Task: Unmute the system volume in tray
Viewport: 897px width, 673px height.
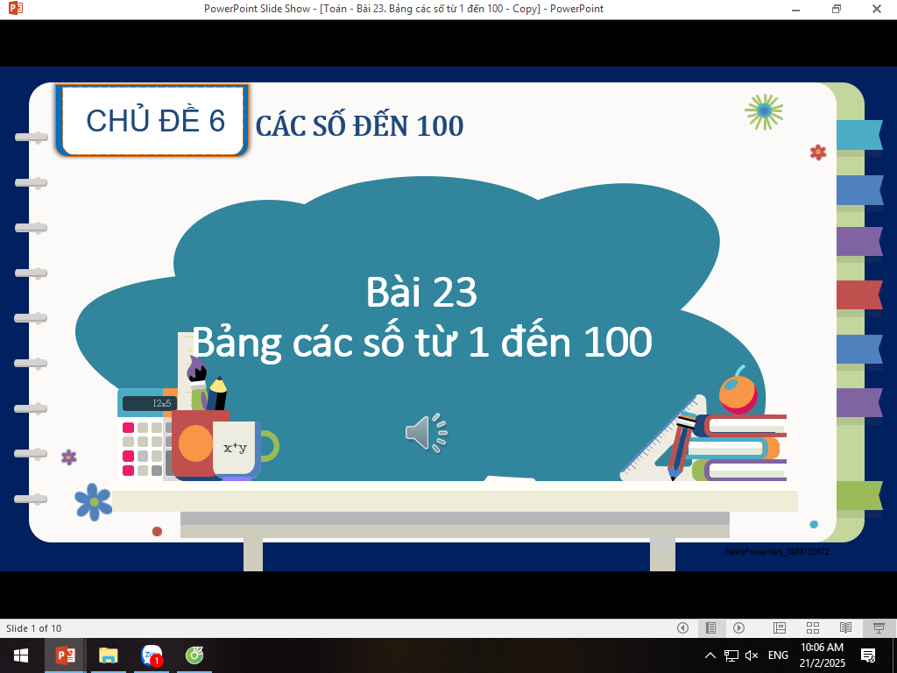Action: pyautogui.click(x=752, y=655)
